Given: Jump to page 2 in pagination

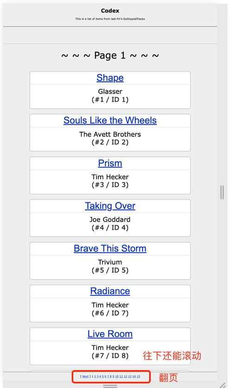Looking at the screenshot, I should 95,376.
